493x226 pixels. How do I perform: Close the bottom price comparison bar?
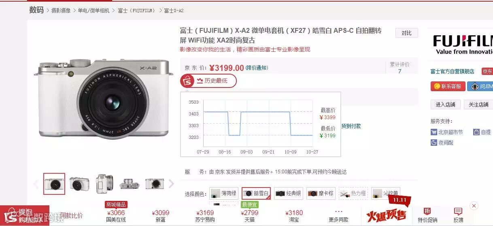(x=474, y=206)
